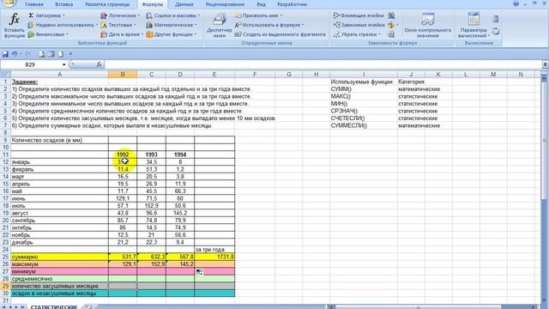Switch to the Вид tab
The height and width of the screenshot is (309, 549).
[261, 4]
